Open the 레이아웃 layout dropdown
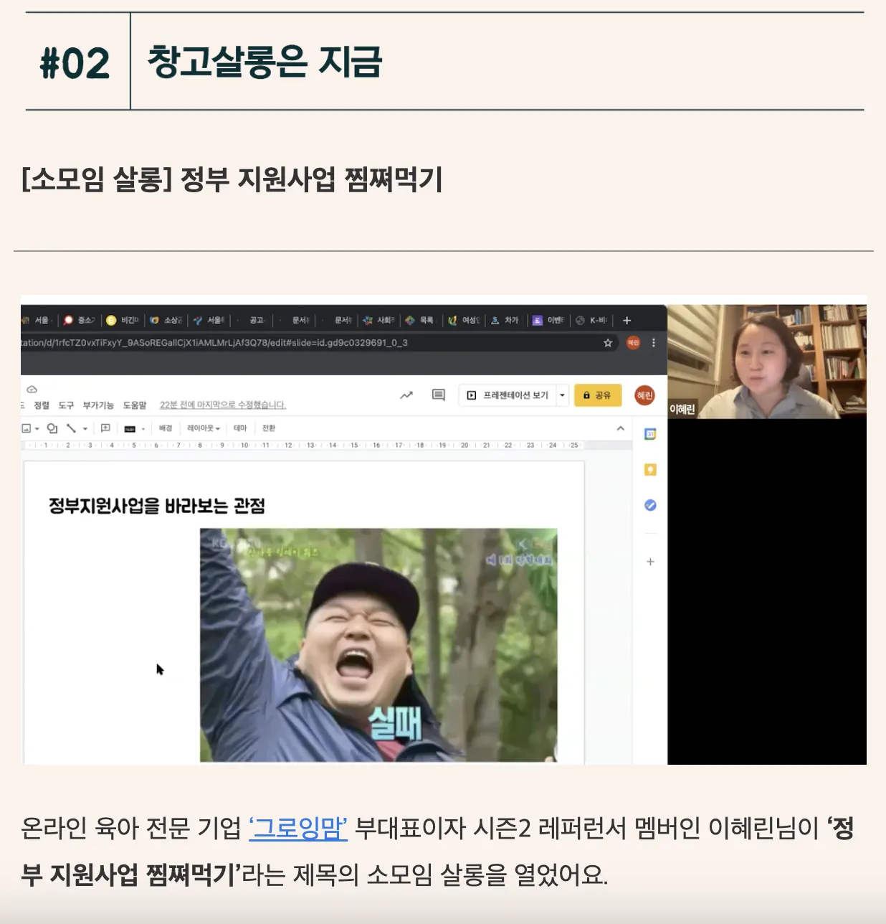 pyautogui.click(x=204, y=428)
